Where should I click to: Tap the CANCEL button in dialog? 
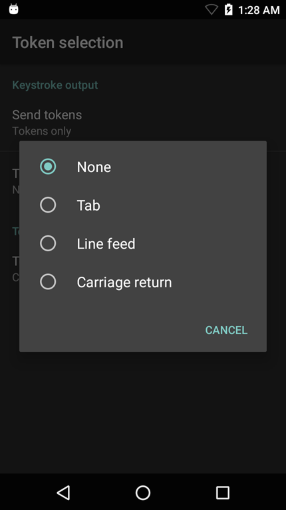[226, 330]
